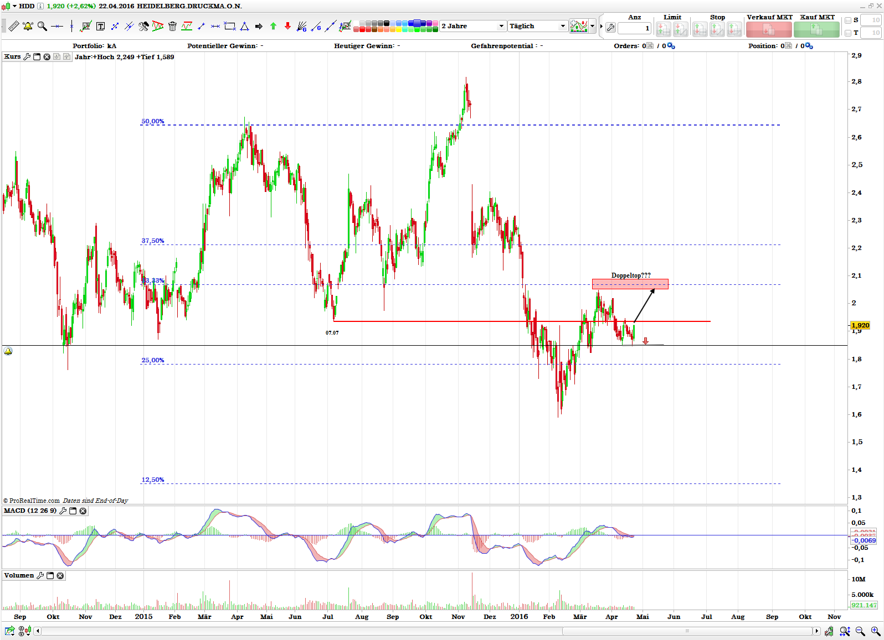Click the first Stop order button
This screenshot has height=640, width=884.
coord(700,29)
